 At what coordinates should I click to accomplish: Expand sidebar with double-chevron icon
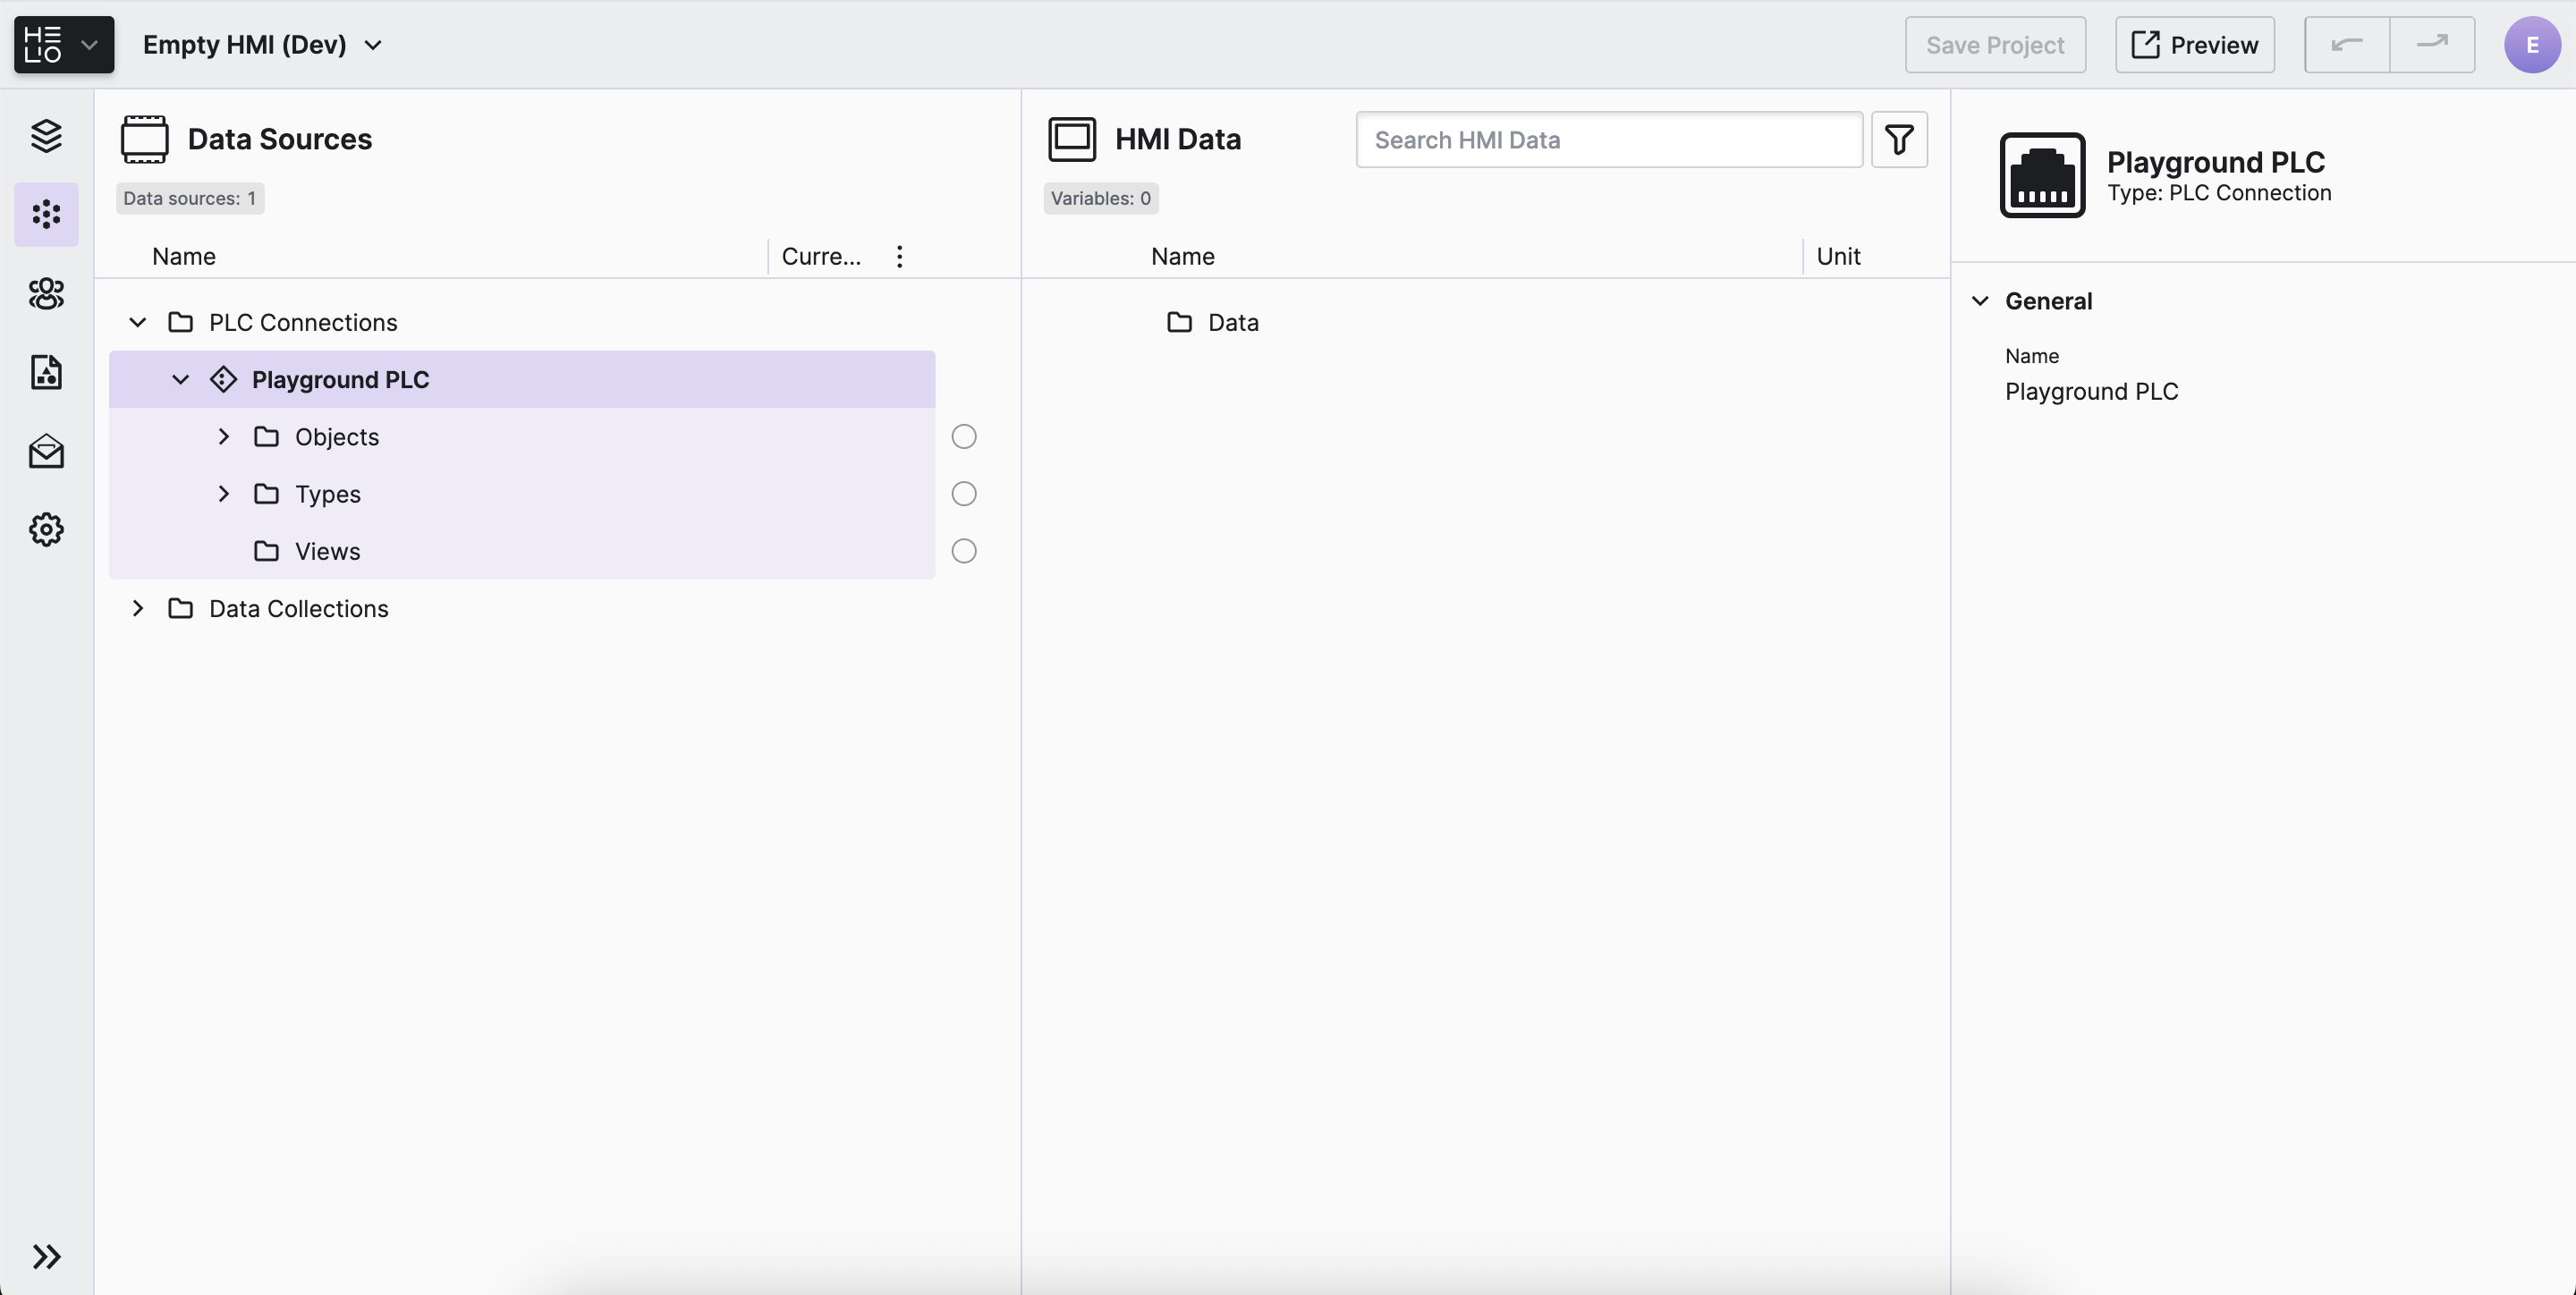click(x=46, y=1256)
